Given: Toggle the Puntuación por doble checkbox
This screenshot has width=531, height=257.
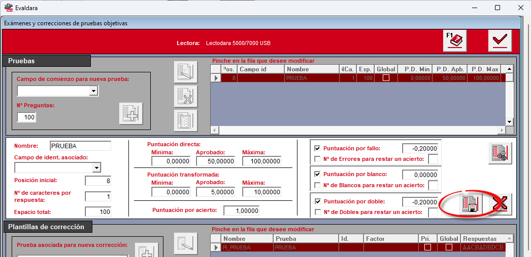Looking at the screenshot, I should (x=318, y=201).
